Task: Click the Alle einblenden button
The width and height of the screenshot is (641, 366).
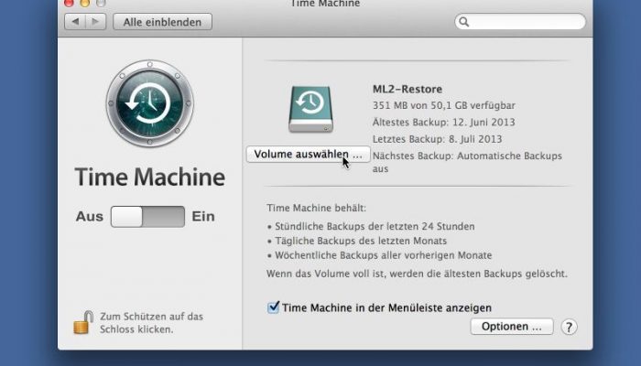Action: pyautogui.click(x=163, y=22)
